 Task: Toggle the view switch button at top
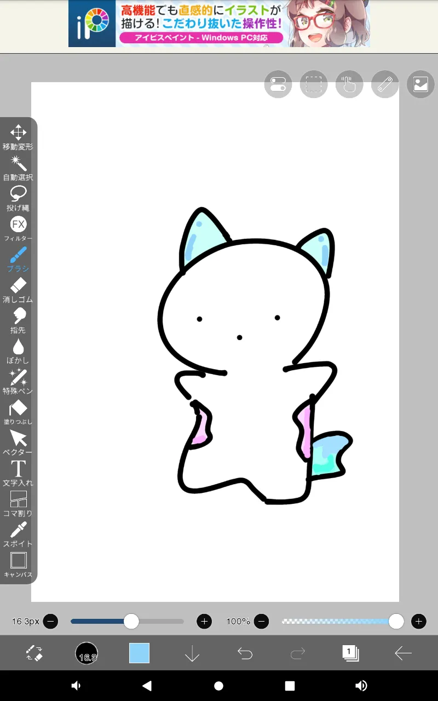(x=278, y=84)
